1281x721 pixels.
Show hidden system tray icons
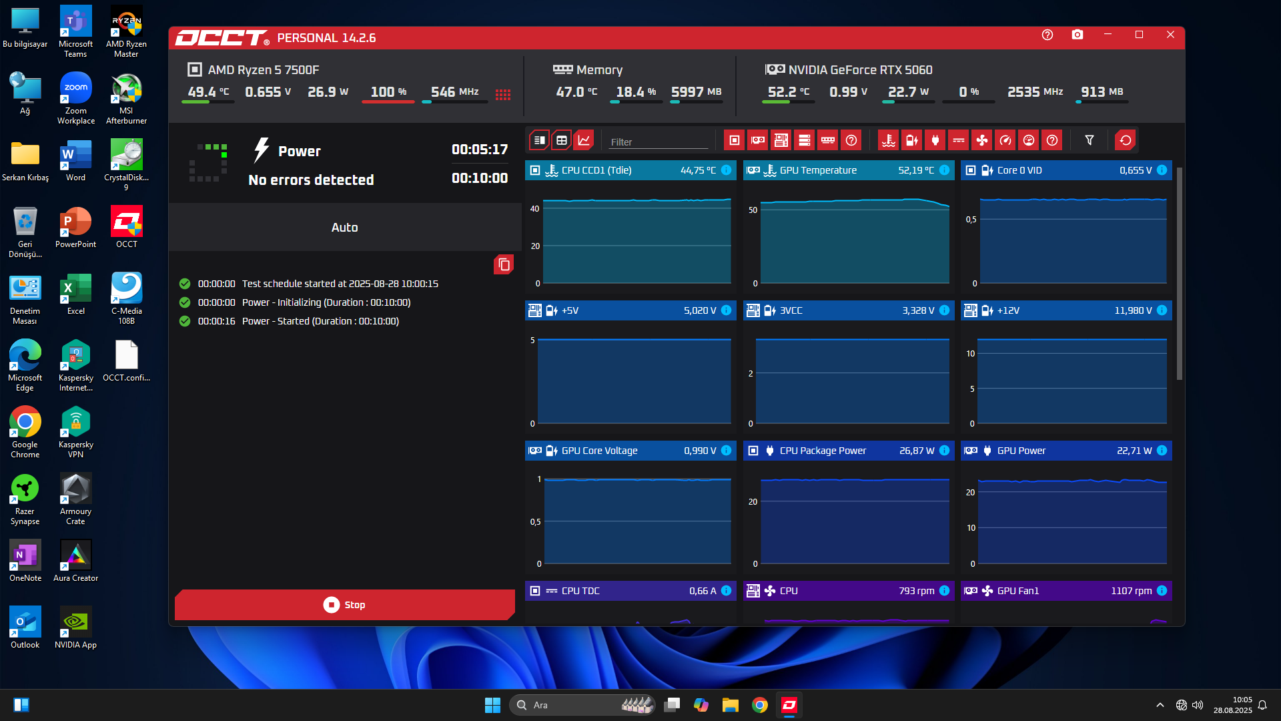tap(1160, 705)
